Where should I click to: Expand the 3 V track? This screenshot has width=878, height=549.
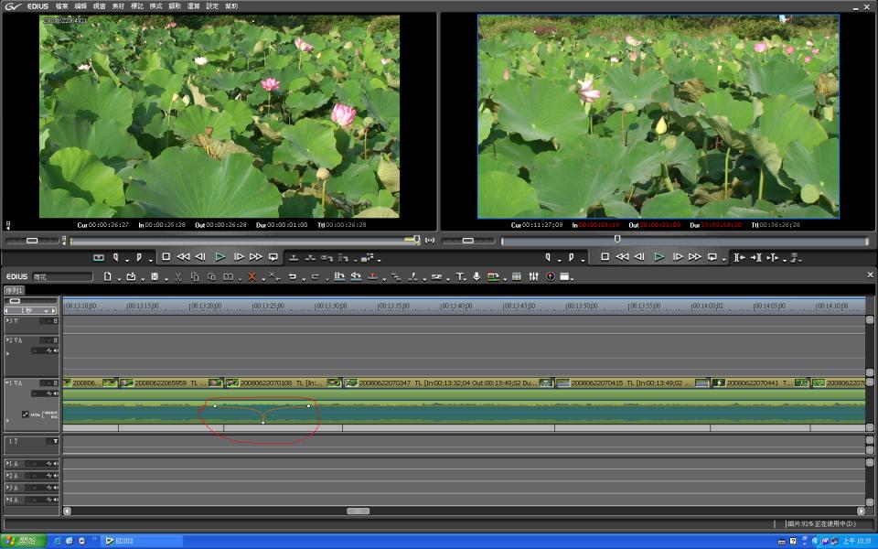pos(8,321)
